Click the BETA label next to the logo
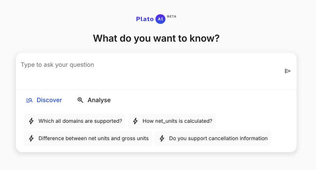This screenshot has height=170, width=316. (172, 17)
